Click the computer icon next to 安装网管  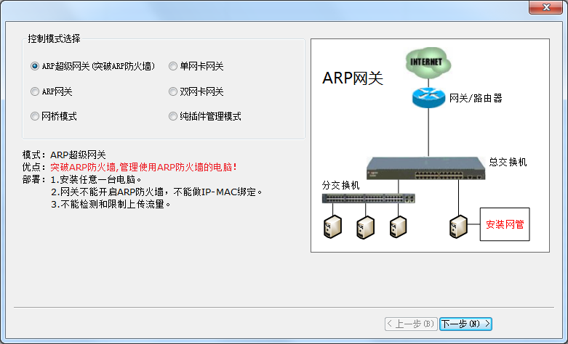458,227
